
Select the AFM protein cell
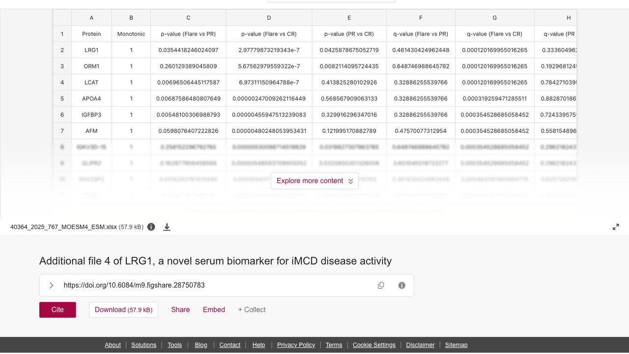pos(91,131)
